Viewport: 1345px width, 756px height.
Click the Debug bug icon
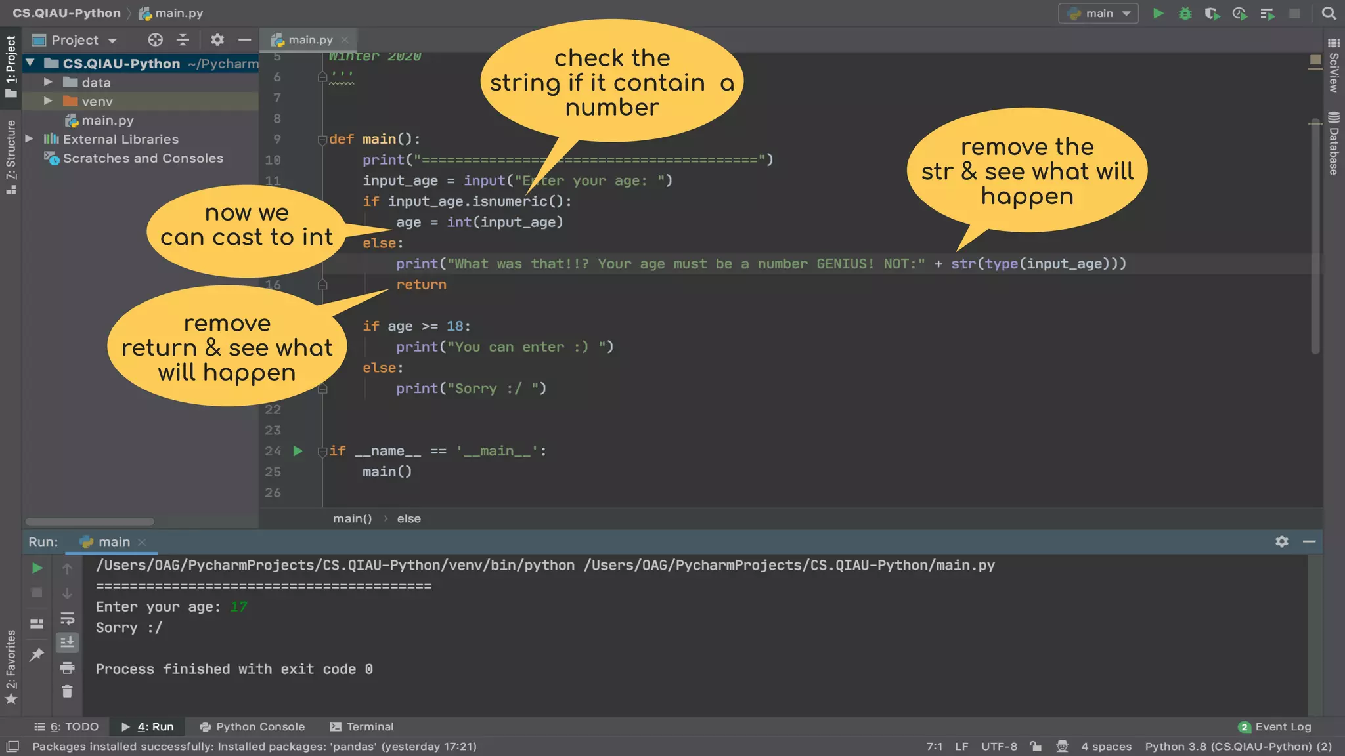coord(1185,13)
